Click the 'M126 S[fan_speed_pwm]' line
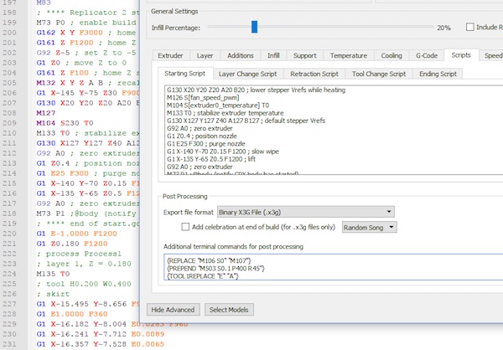 203,97
